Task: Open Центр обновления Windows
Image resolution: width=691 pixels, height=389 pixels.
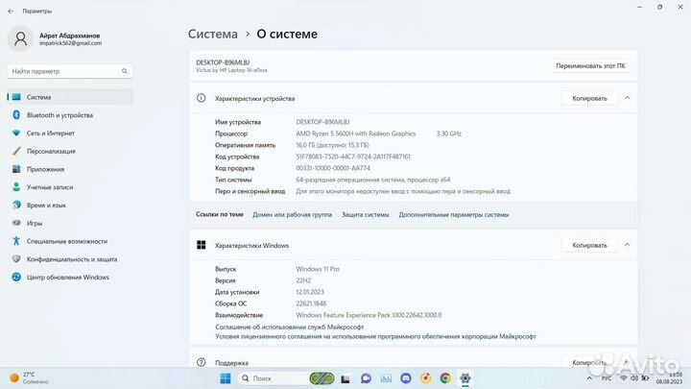Action: click(70, 278)
